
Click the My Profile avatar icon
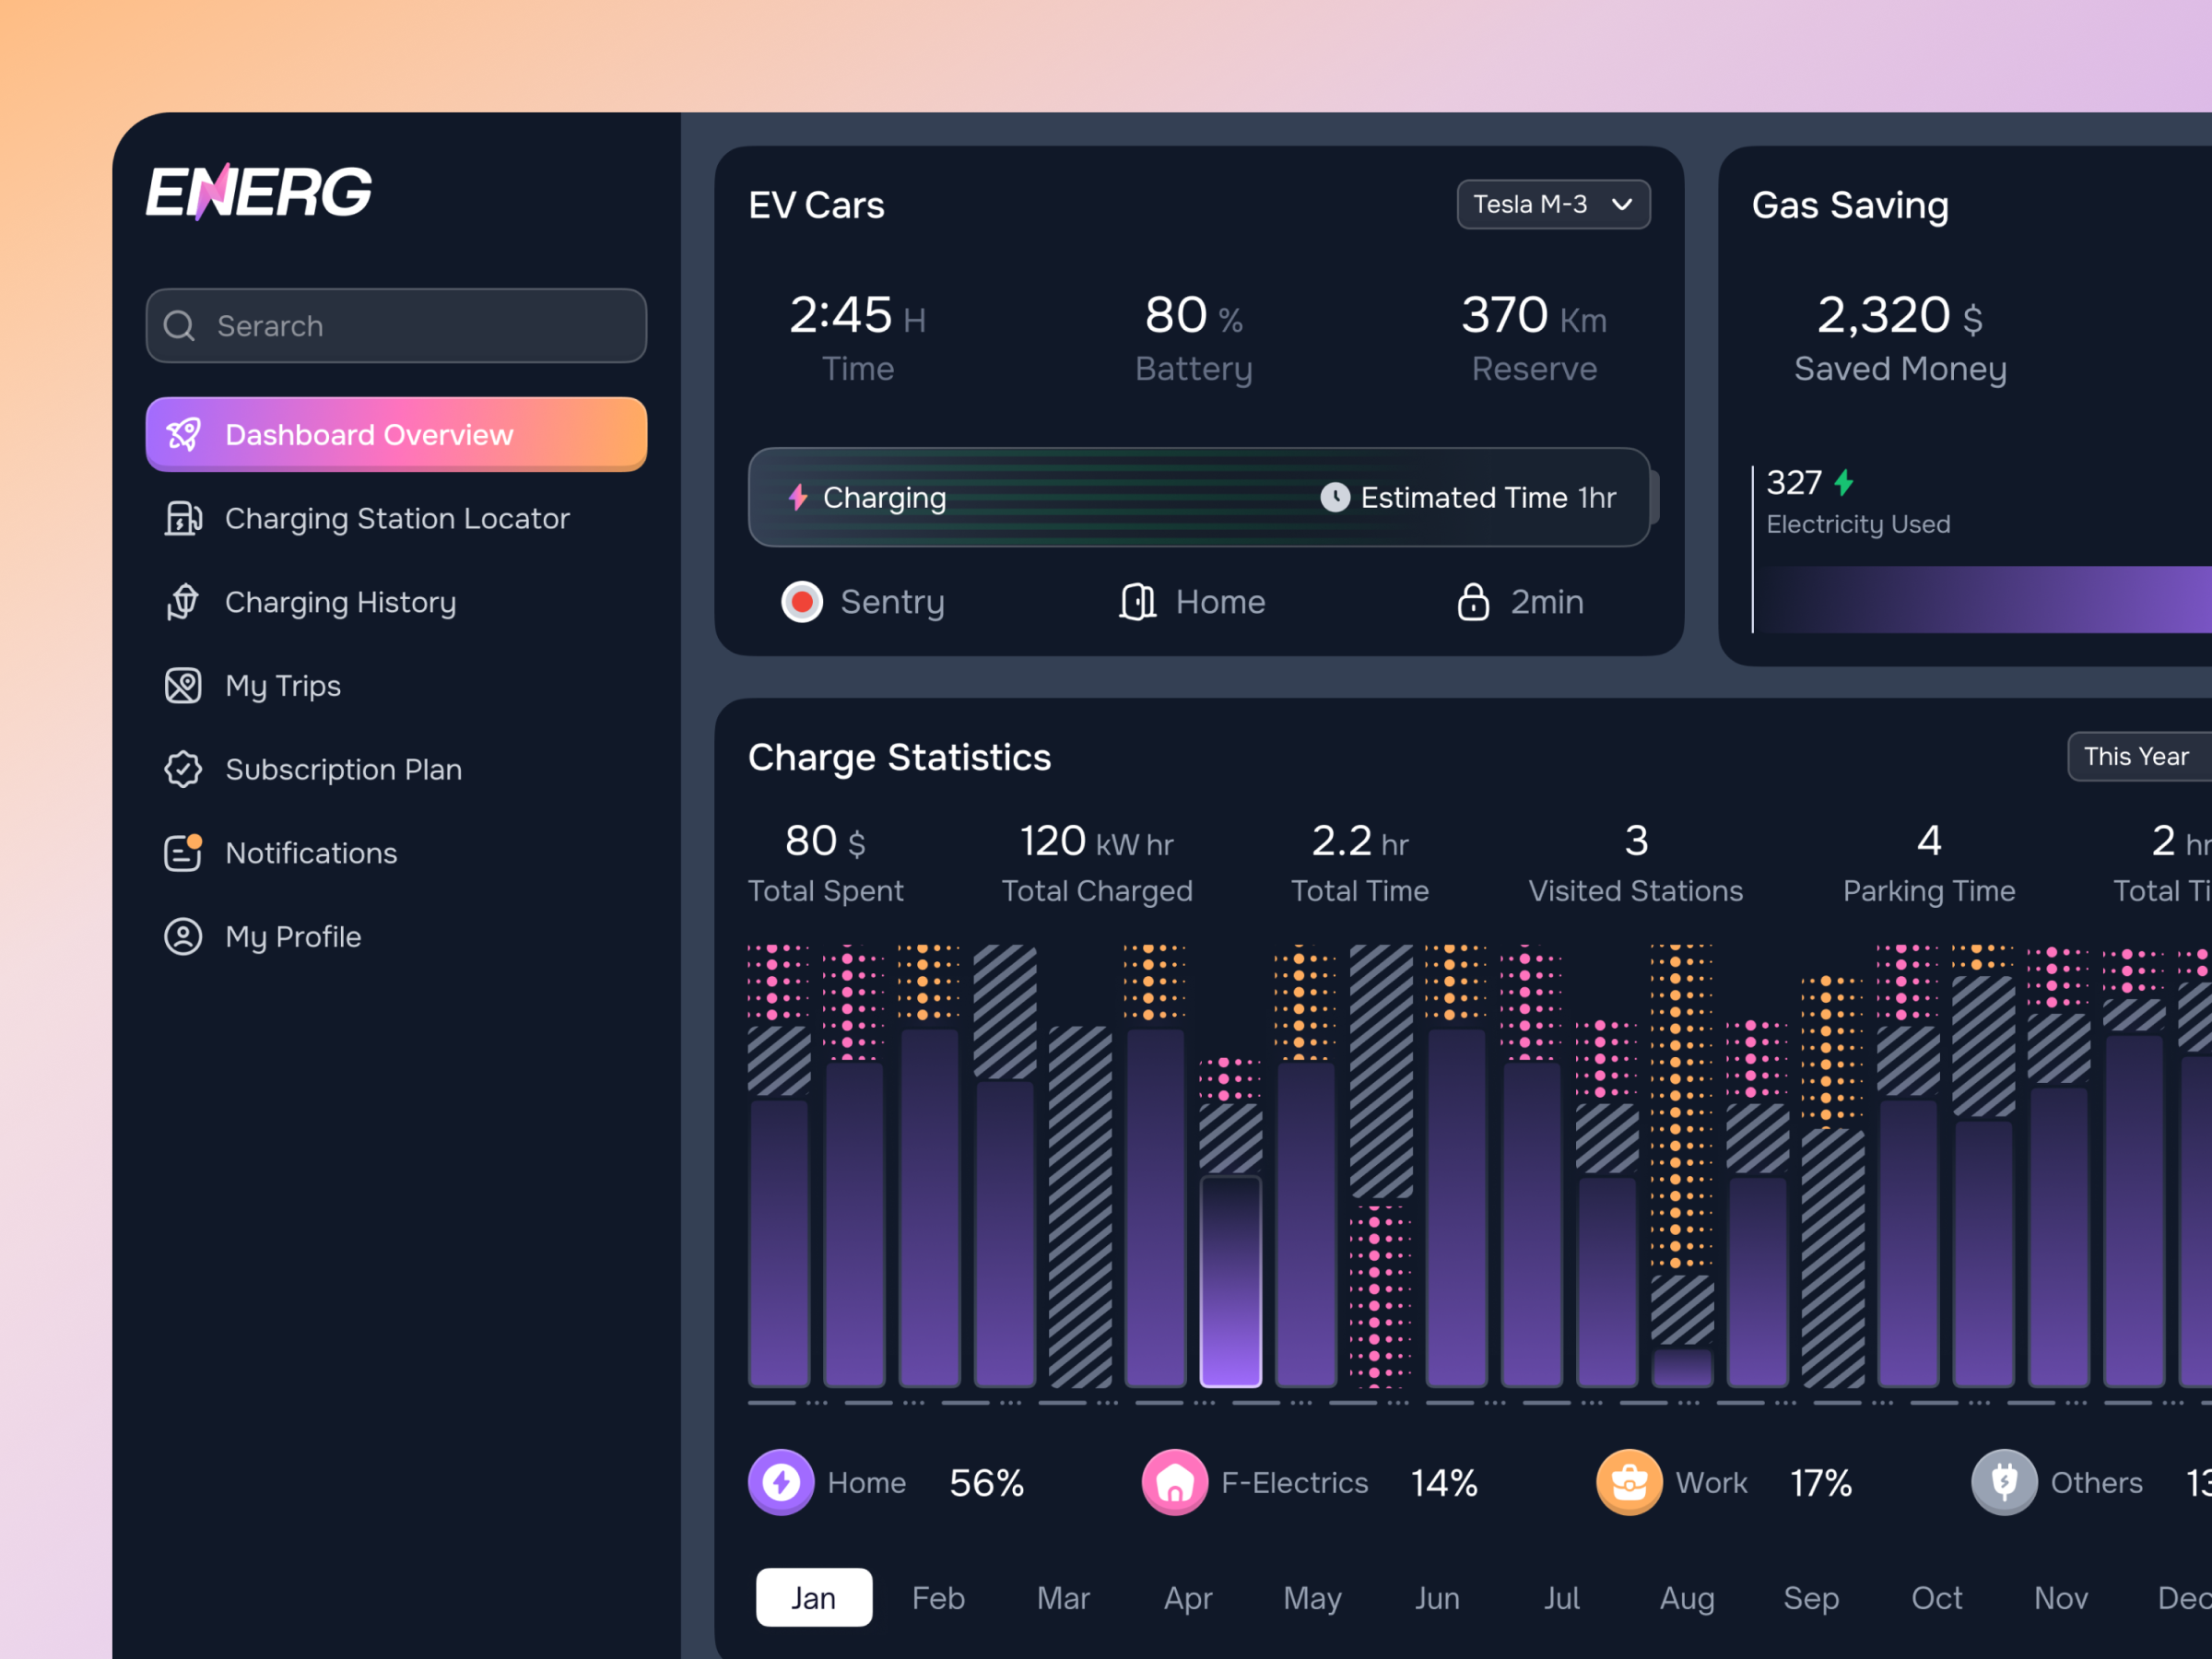(184, 937)
